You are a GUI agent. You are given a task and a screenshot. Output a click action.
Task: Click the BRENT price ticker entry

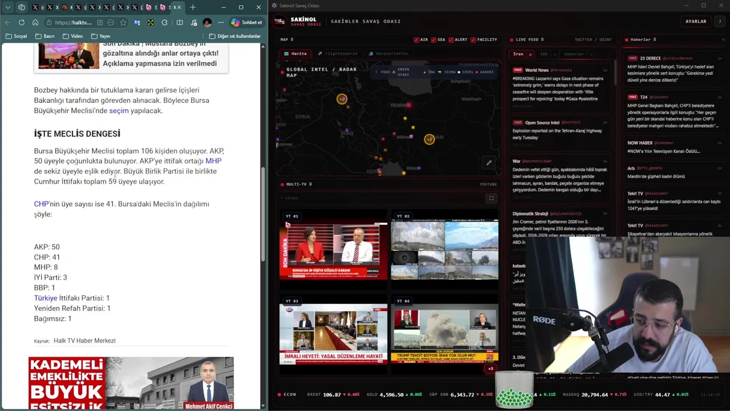pyautogui.click(x=334, y=394)
